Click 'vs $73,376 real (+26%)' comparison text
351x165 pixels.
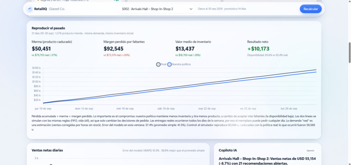click(x=117, y=55)
